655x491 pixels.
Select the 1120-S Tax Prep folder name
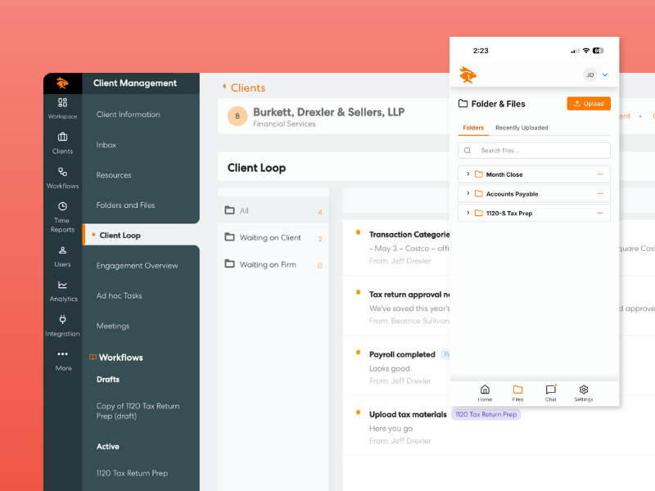tap(508, 214)
